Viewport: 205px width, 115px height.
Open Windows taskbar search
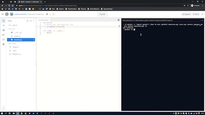click(x=6, y=113)
